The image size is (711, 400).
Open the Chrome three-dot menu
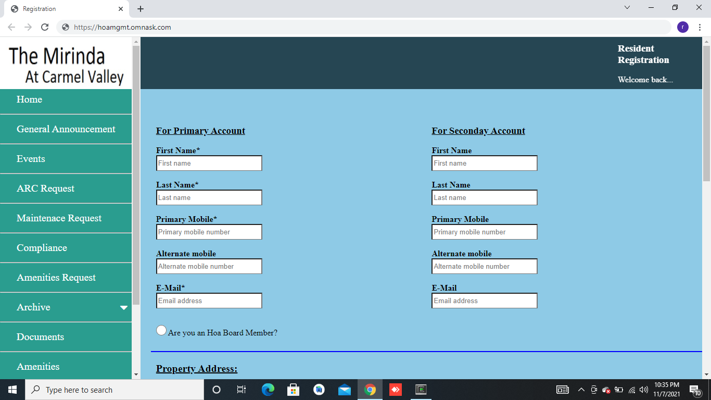tap(700, 27)
